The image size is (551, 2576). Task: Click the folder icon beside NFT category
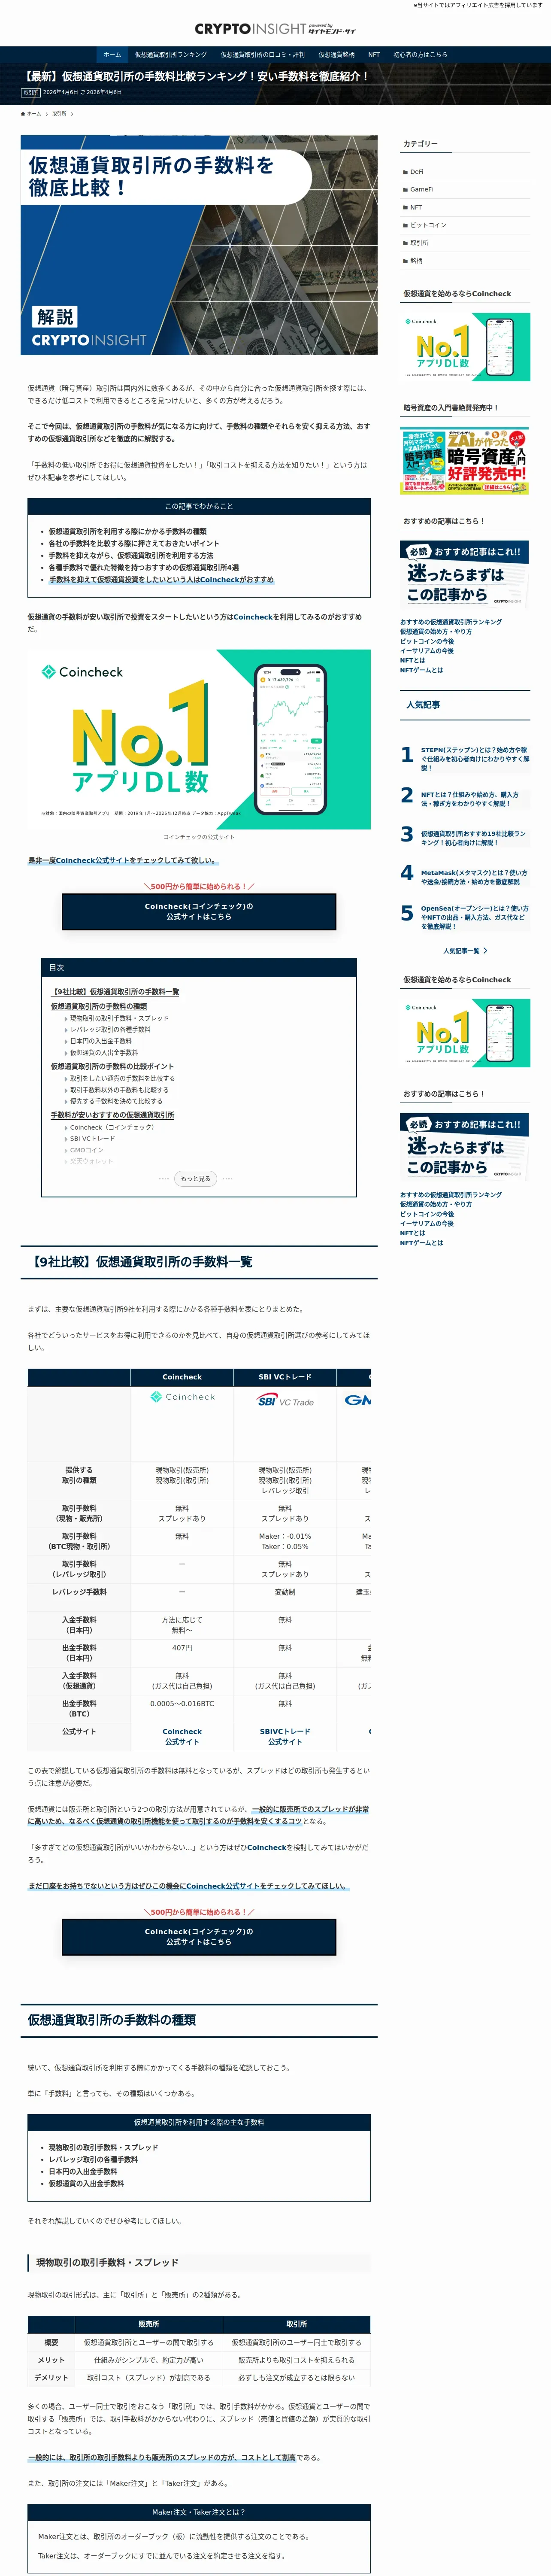[405, 208]
